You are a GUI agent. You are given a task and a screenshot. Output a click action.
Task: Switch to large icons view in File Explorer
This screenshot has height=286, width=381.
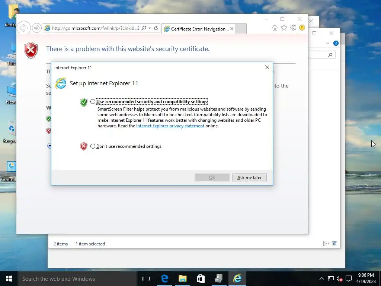pyautogui.click(x=334, y=243)
